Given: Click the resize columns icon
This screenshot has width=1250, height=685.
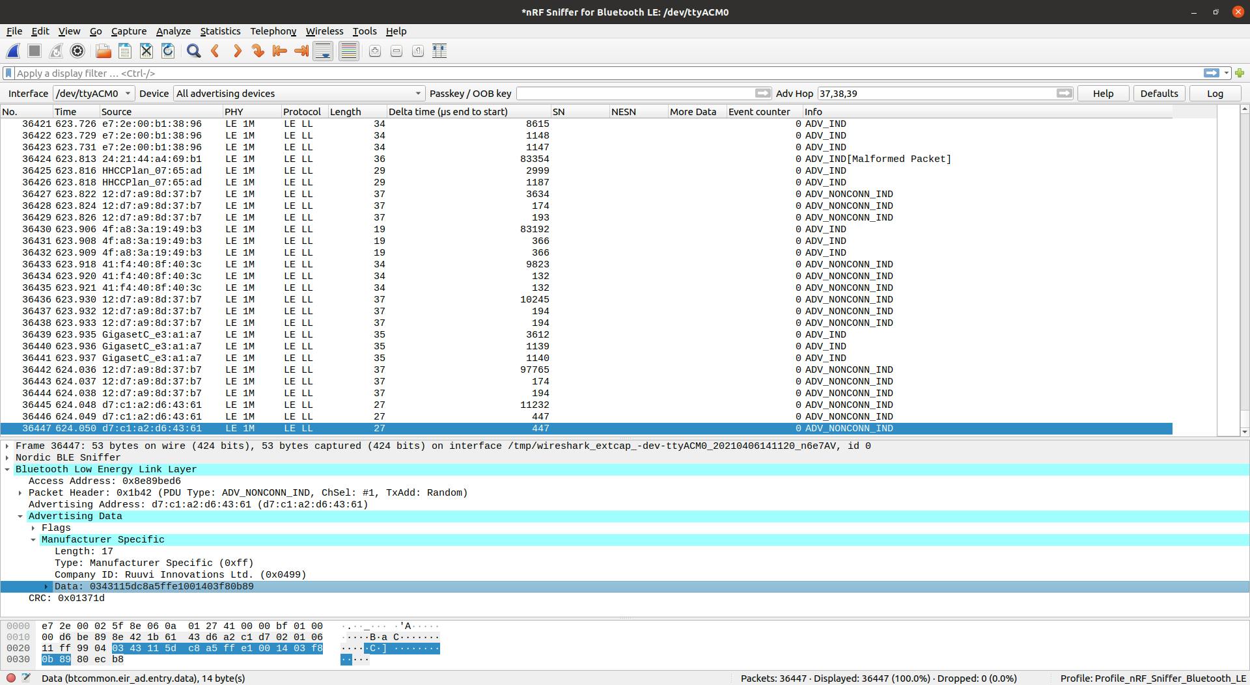Looking at the screenshot, I should click(439, 51).
